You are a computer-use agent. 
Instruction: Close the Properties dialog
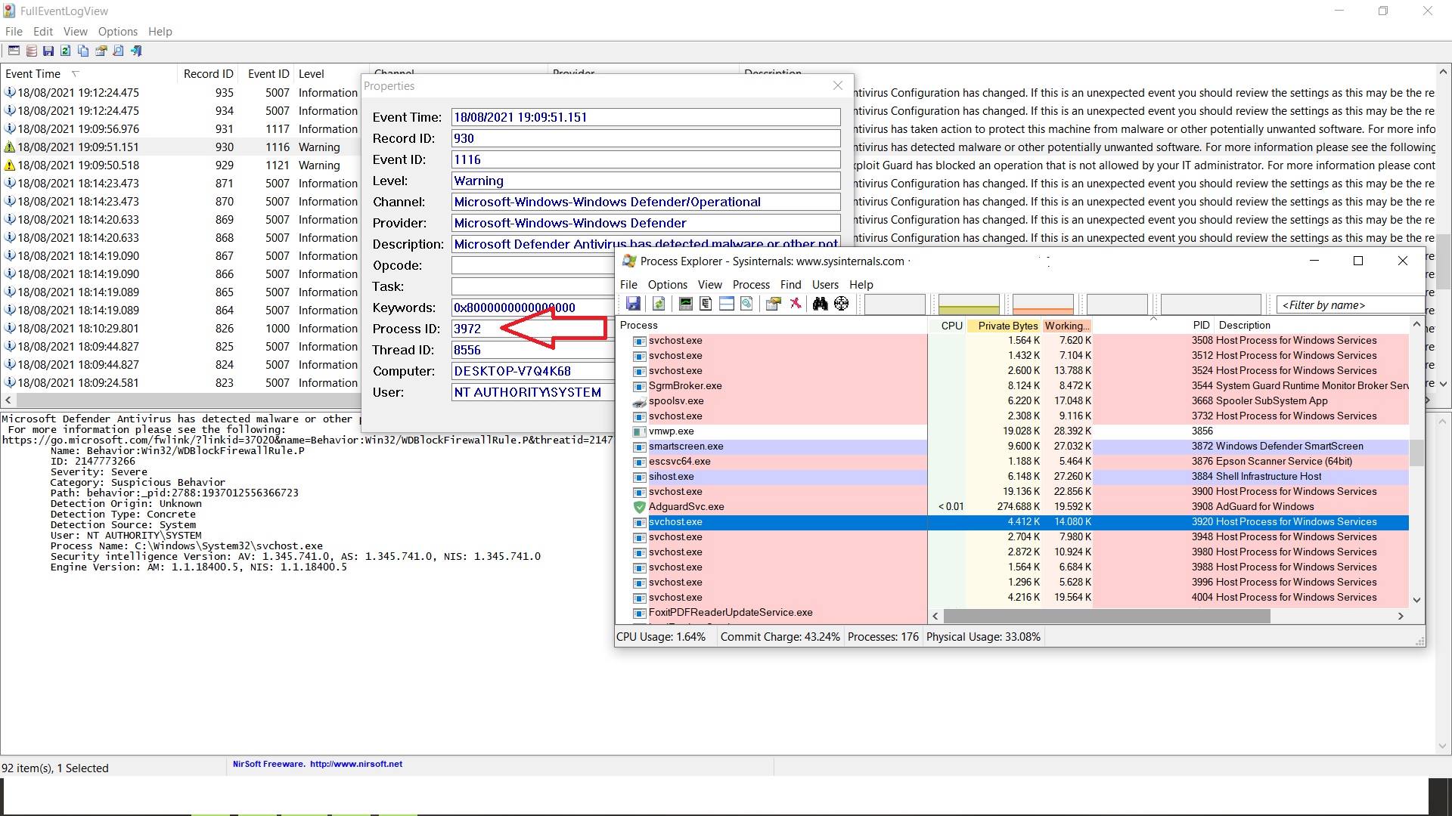838,86
